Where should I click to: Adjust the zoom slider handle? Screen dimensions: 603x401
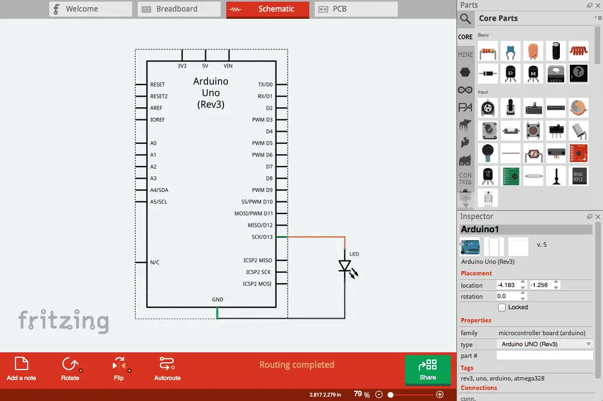click(x=391, y=394)
